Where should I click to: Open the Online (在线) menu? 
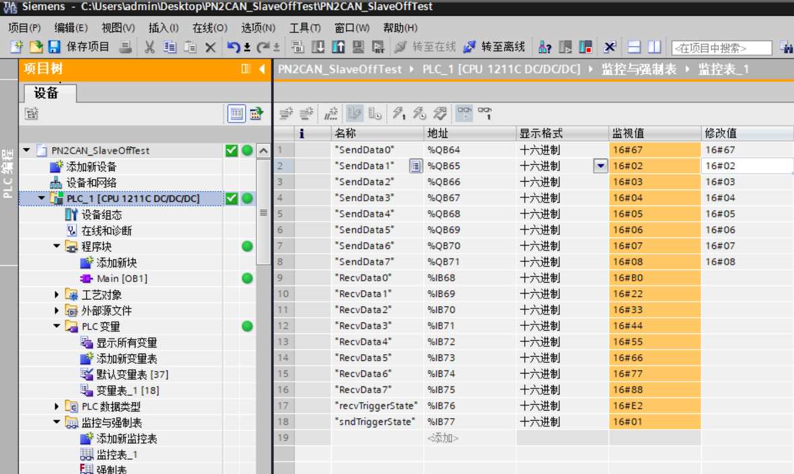[x=209, y=28]
